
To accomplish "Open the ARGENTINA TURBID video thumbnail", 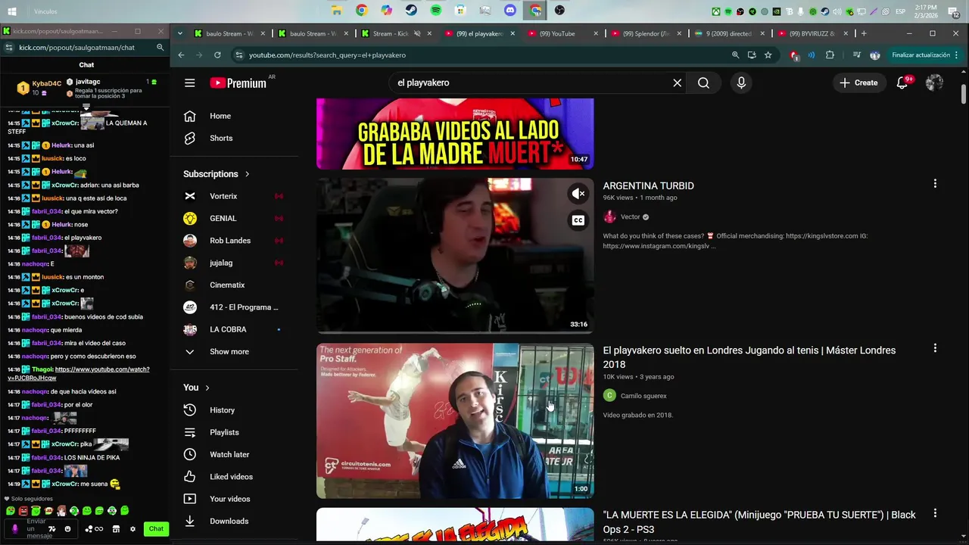I will point(455,256).
